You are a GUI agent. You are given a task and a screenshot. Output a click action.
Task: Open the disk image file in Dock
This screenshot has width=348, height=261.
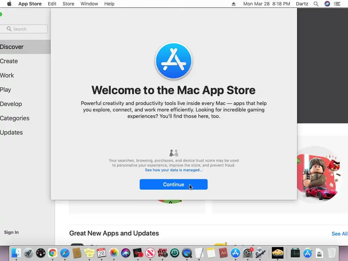(319, 253)
